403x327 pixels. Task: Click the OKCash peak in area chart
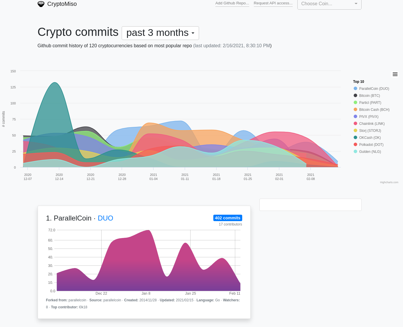click(x=55, y=83)
